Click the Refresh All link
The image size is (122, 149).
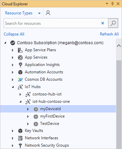pos(109,34)
